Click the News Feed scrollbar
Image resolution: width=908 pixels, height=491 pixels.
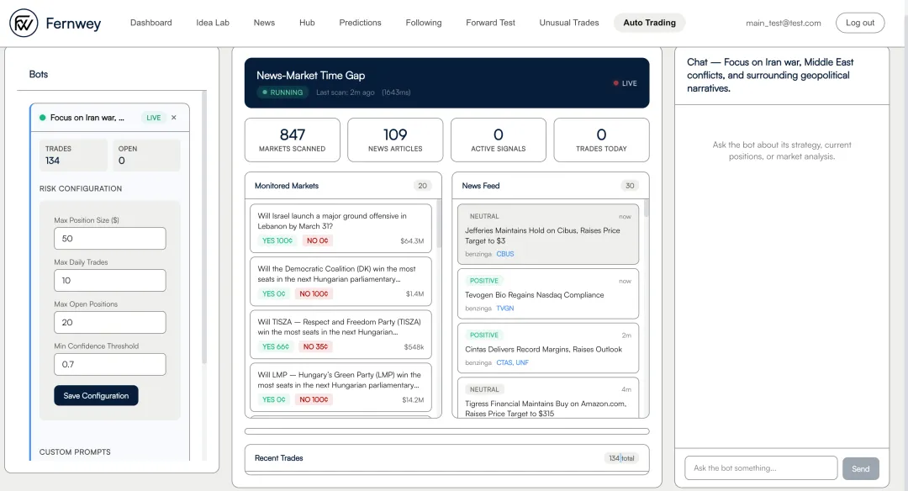(646, 209)
